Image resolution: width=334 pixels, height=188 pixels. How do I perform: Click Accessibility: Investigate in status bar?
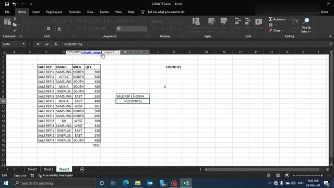click(x=55, y=175)
